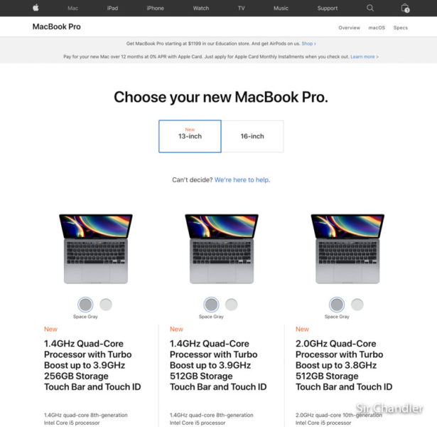Click the first 1.4GHz MacBook Pro image
Viewport: 437px width, 427px height.
96,248
